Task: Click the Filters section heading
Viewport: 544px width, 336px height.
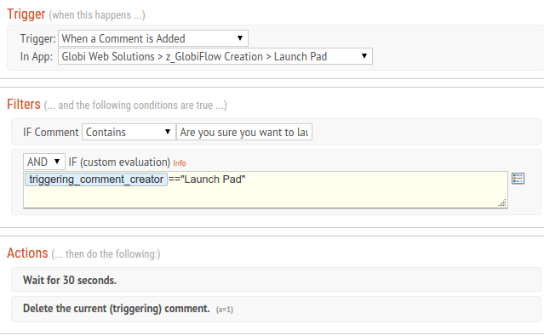Action: 24,104
